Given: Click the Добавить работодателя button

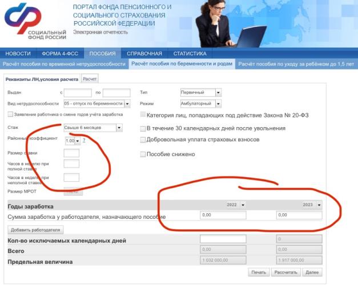Looking at the screenshot, I should pos(35,230).
